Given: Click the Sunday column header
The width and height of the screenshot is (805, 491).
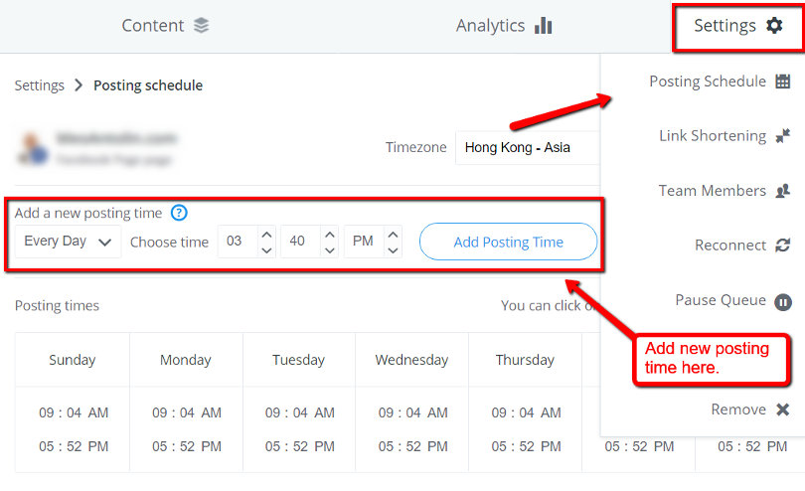Looking at the screenshot, I should (73, 360).
